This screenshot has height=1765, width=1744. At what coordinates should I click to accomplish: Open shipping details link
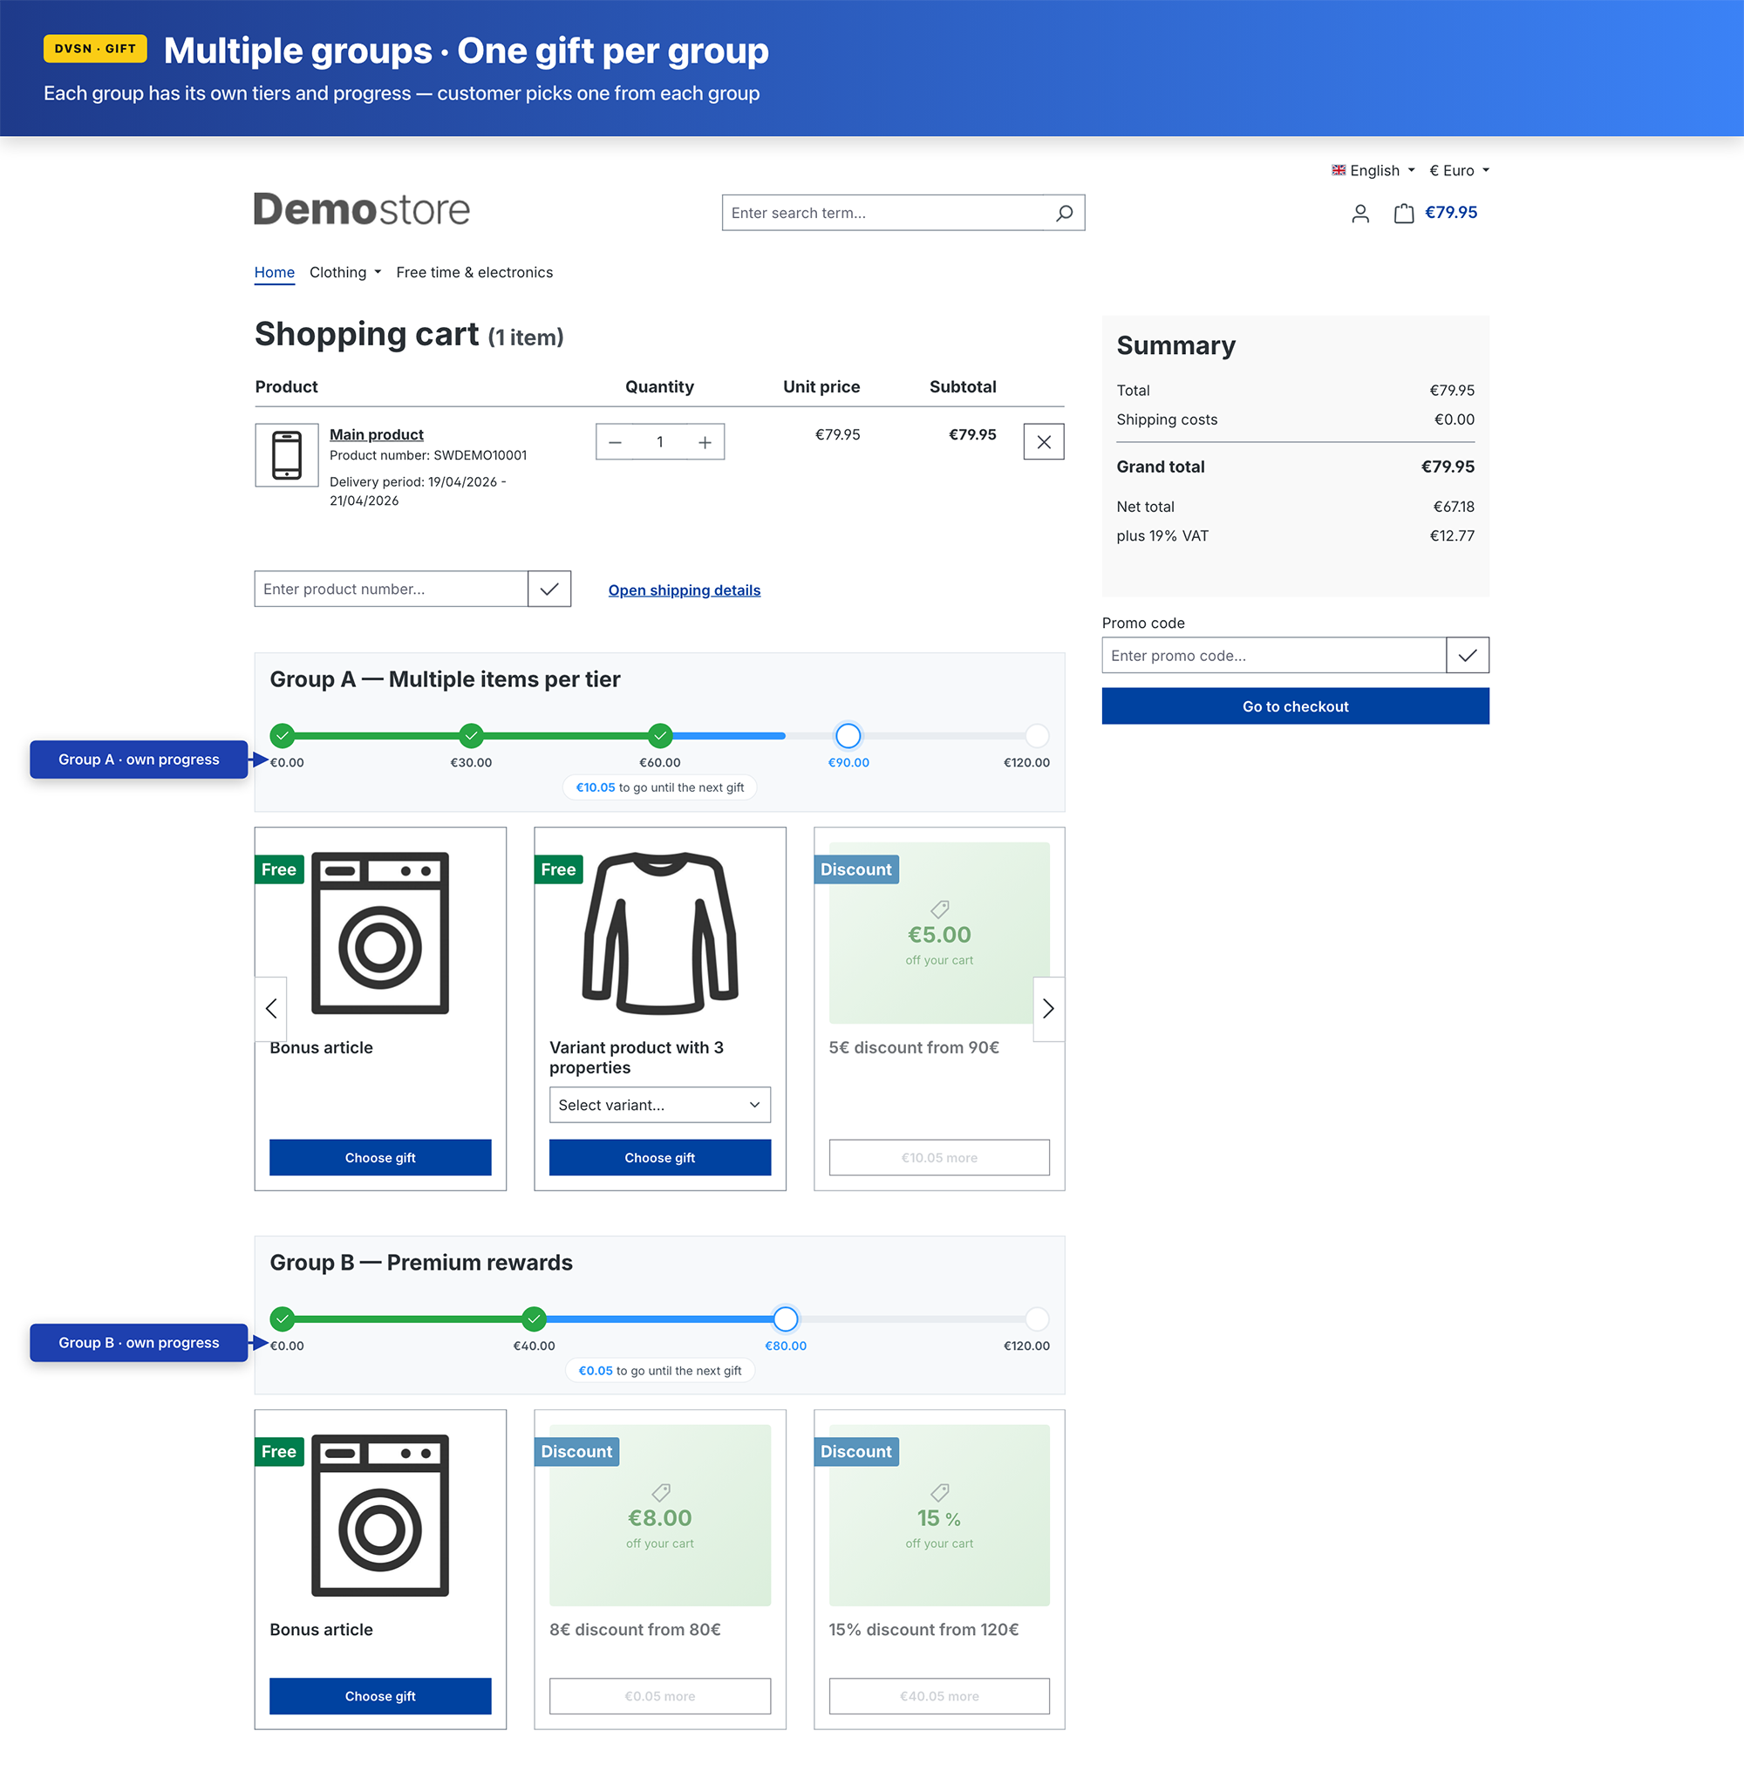tap(684, 590)
